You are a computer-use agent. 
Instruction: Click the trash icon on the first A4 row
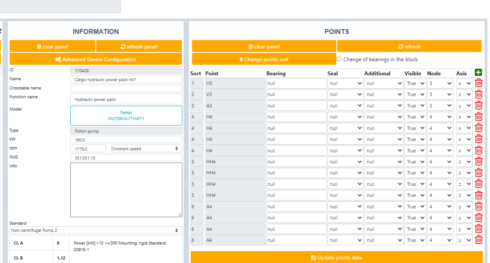pos(479,206)
